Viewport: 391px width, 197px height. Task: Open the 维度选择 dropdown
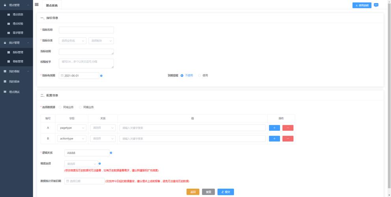tap(81, 164)
